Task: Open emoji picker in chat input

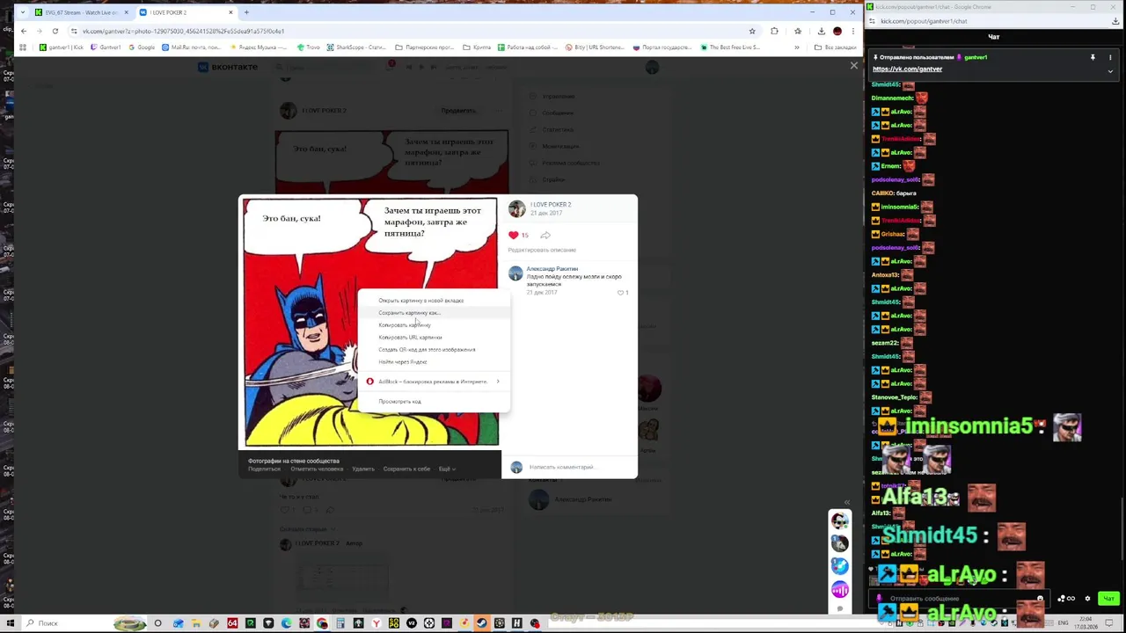Action: (1040, 599)
